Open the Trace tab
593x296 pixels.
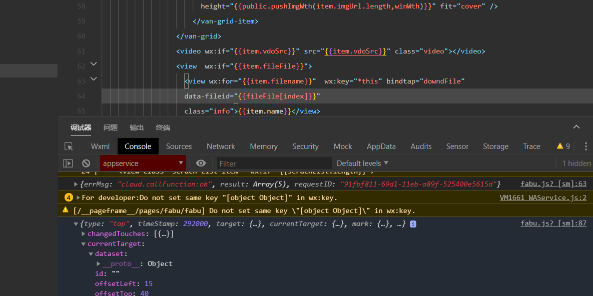[x=532, y=146]
